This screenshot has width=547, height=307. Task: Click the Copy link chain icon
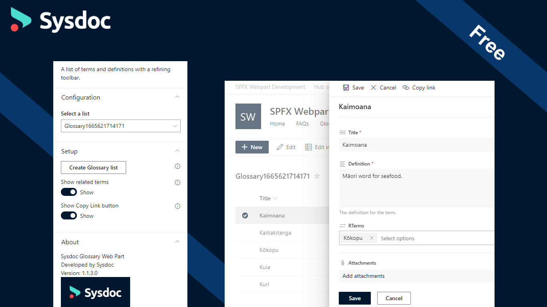(406, 88)
